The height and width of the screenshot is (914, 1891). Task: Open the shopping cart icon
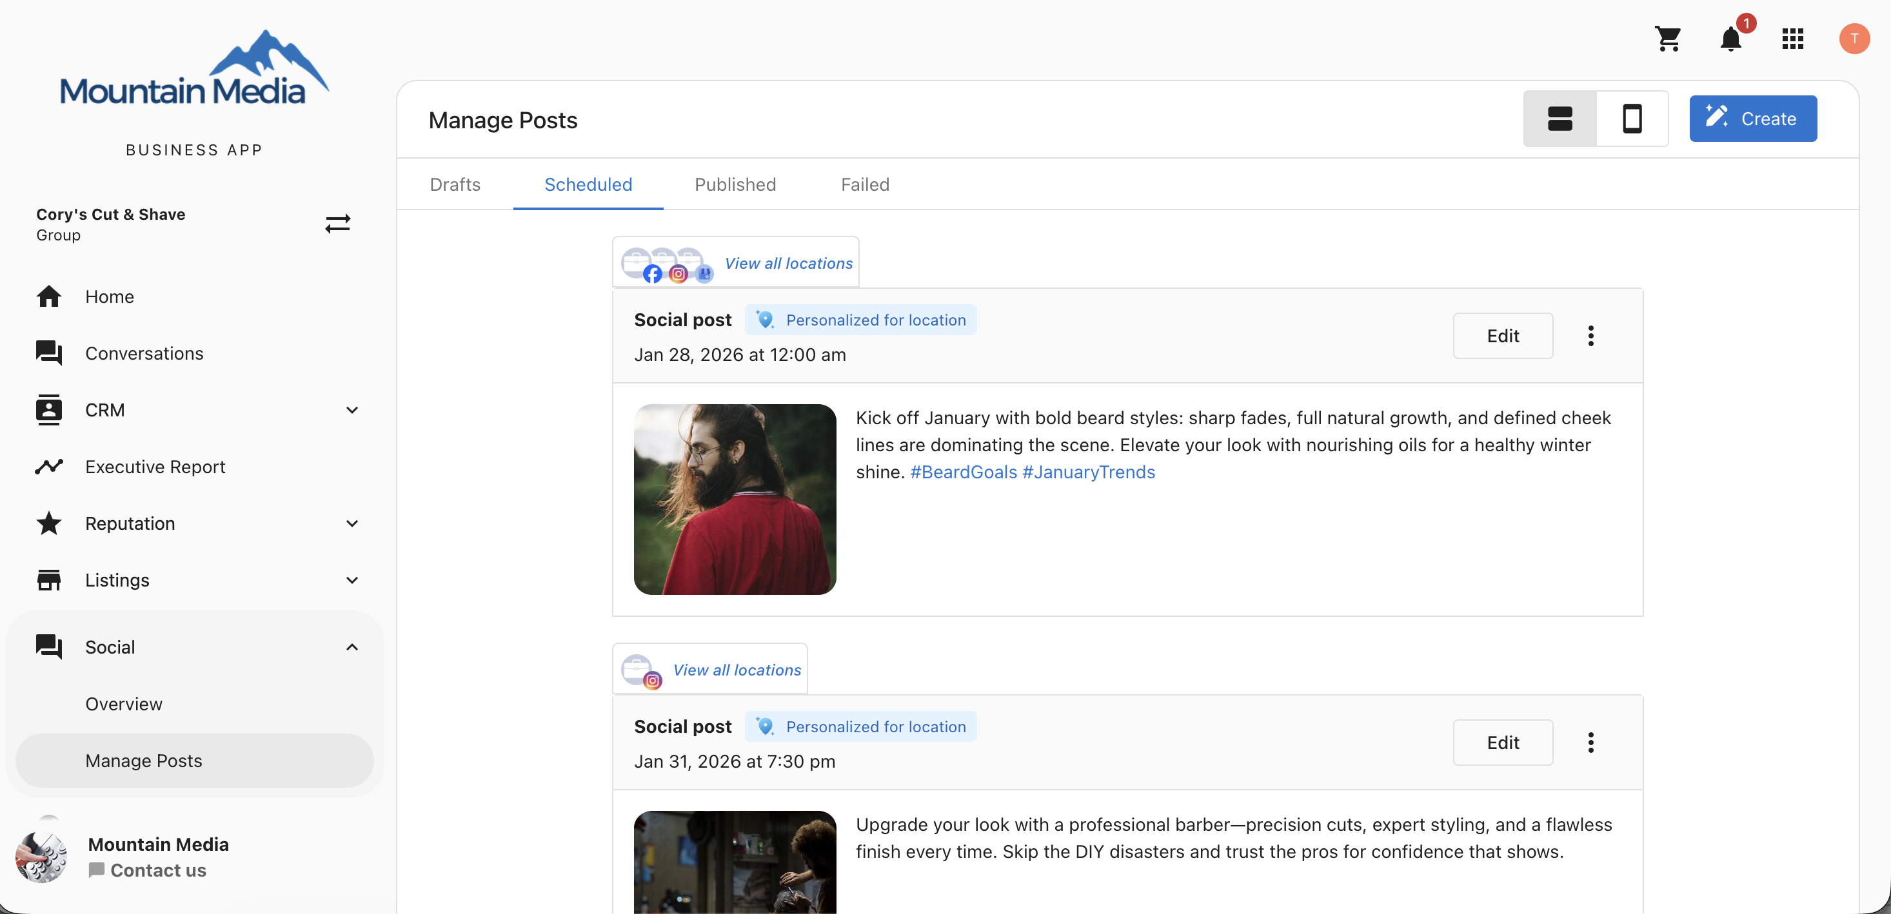tap(1668, 39)
